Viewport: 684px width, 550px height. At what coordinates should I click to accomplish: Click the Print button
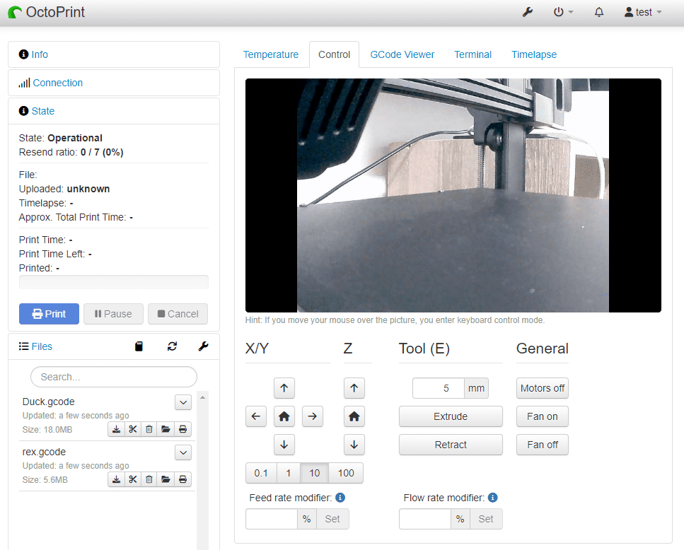(x=49, y=313)
